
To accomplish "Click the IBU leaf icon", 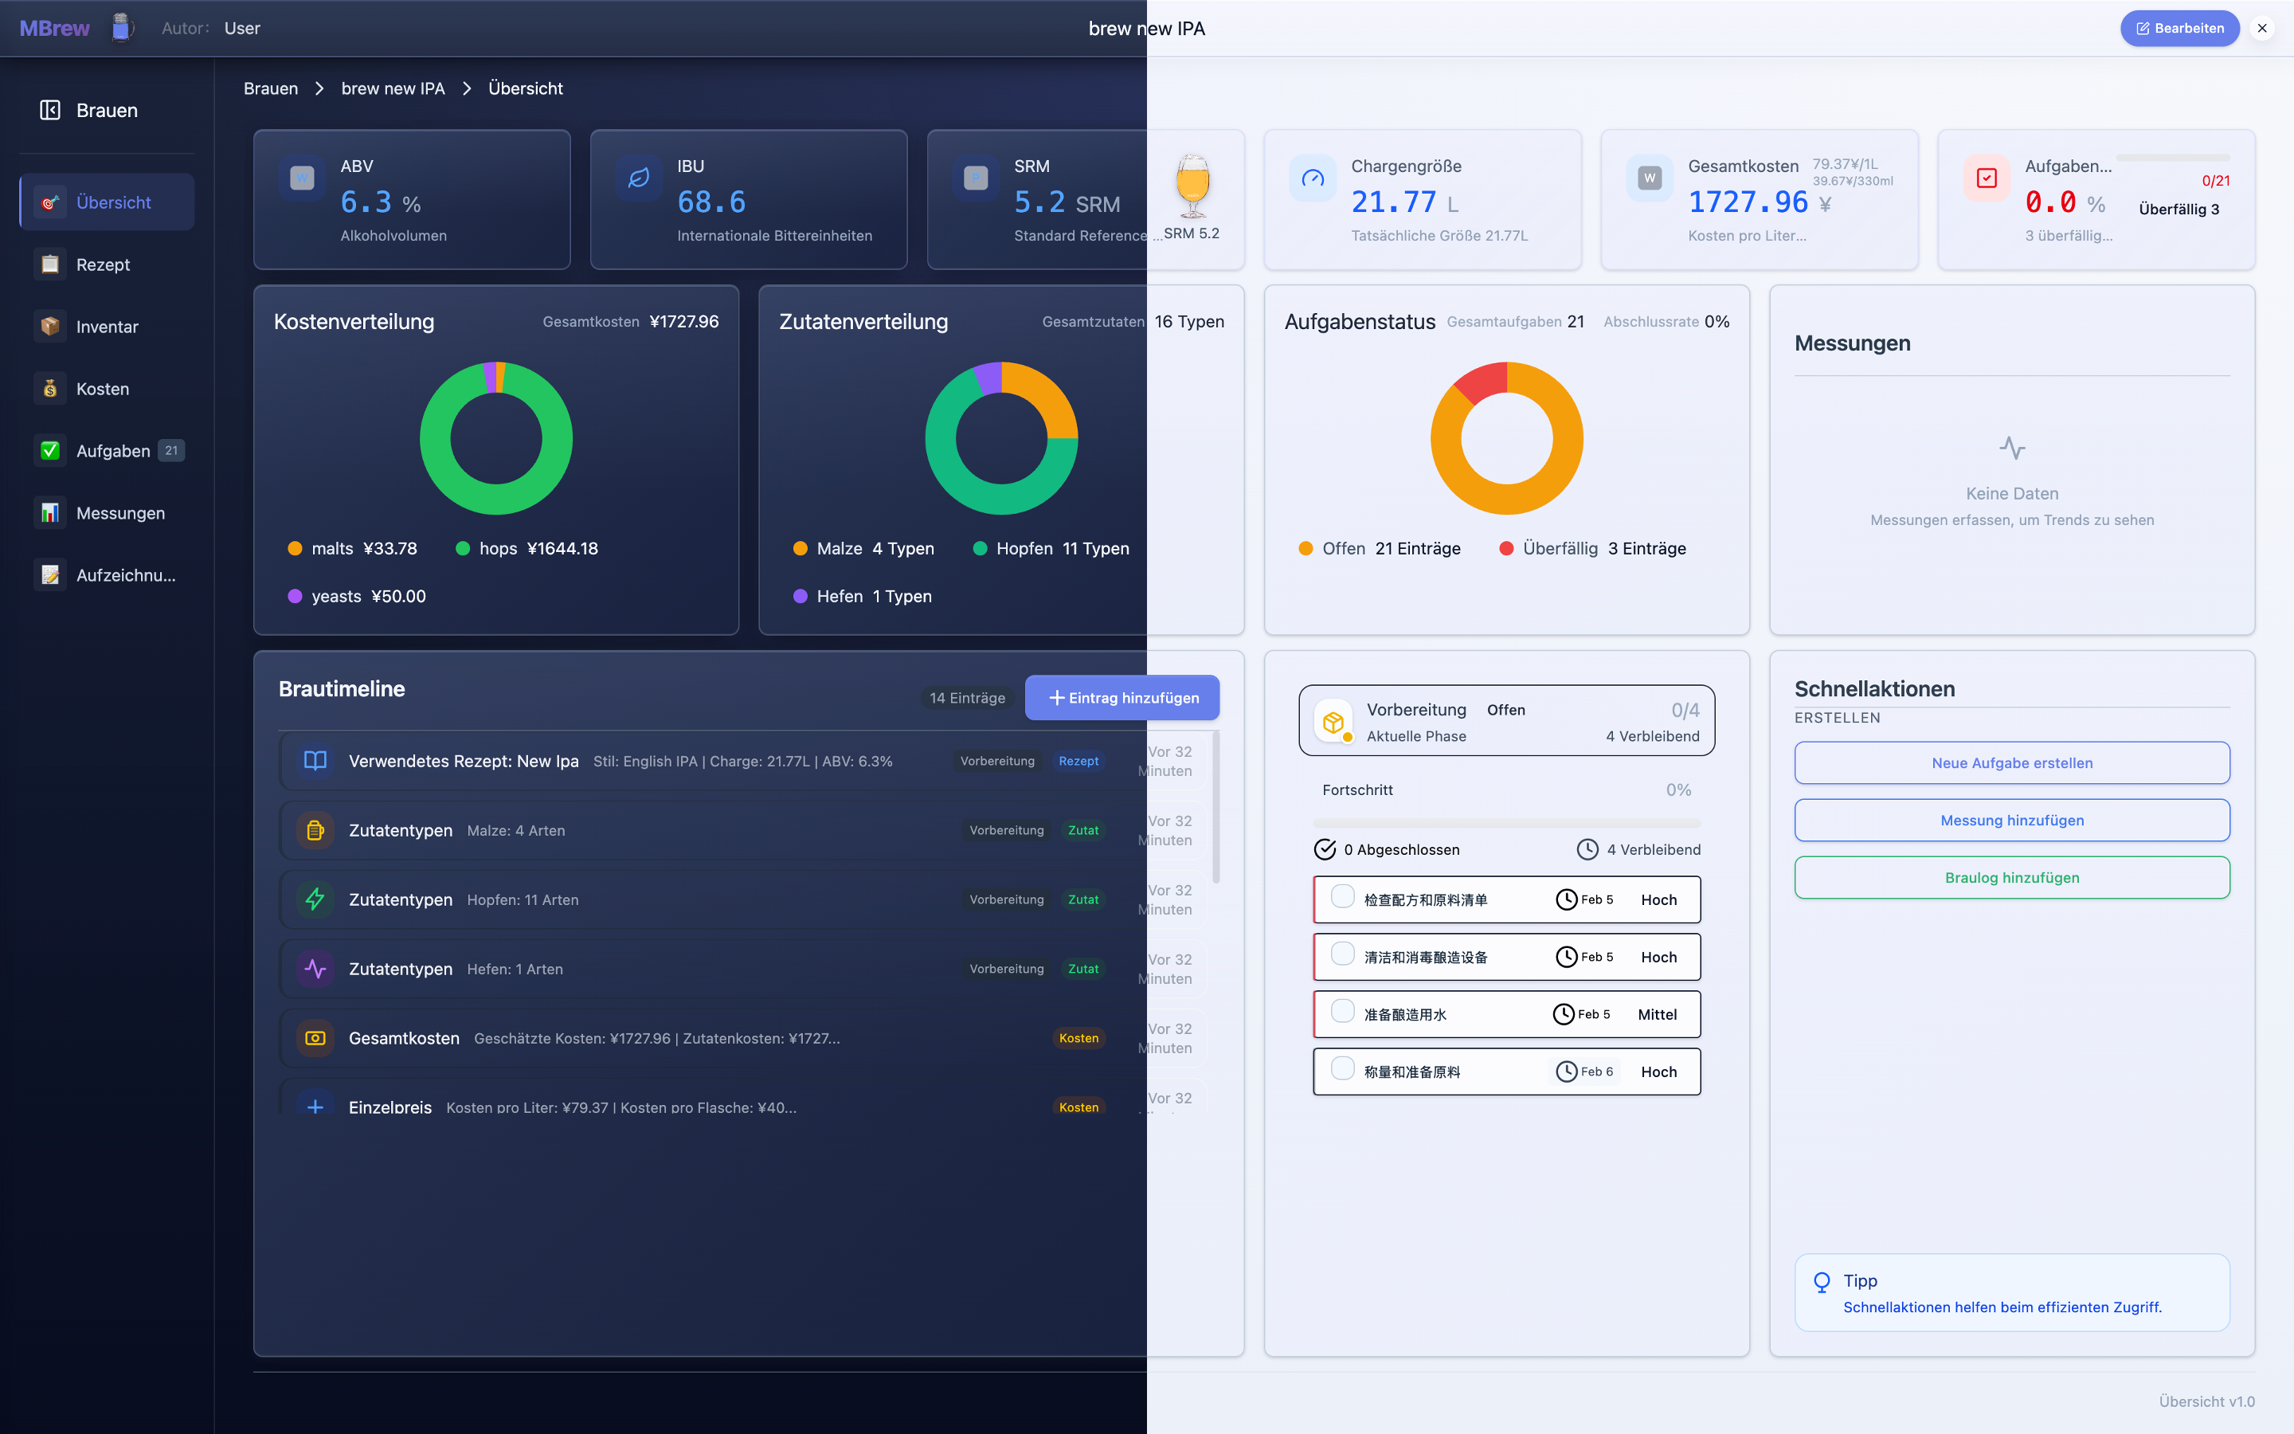I will (x=639, y=178).
